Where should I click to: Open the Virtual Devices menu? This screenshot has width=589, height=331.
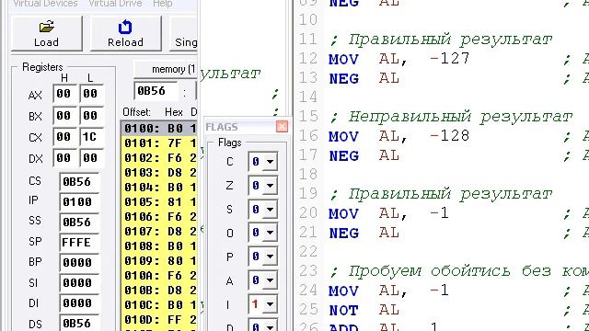click(x=45, y=4)
